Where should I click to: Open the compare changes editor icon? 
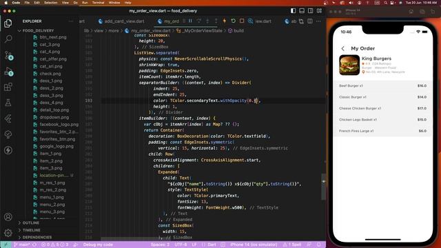(x=301, y=21)
